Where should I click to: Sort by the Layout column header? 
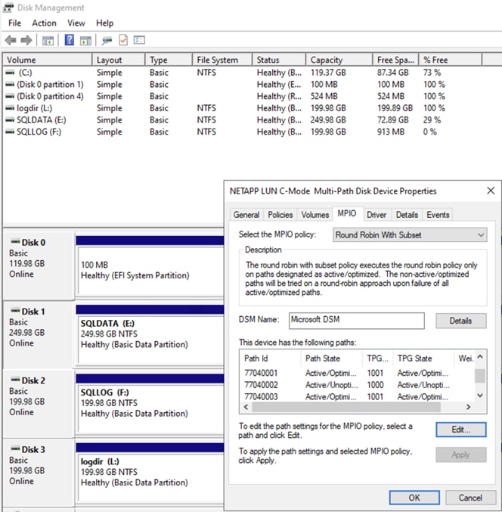click(x=118, y=60)
